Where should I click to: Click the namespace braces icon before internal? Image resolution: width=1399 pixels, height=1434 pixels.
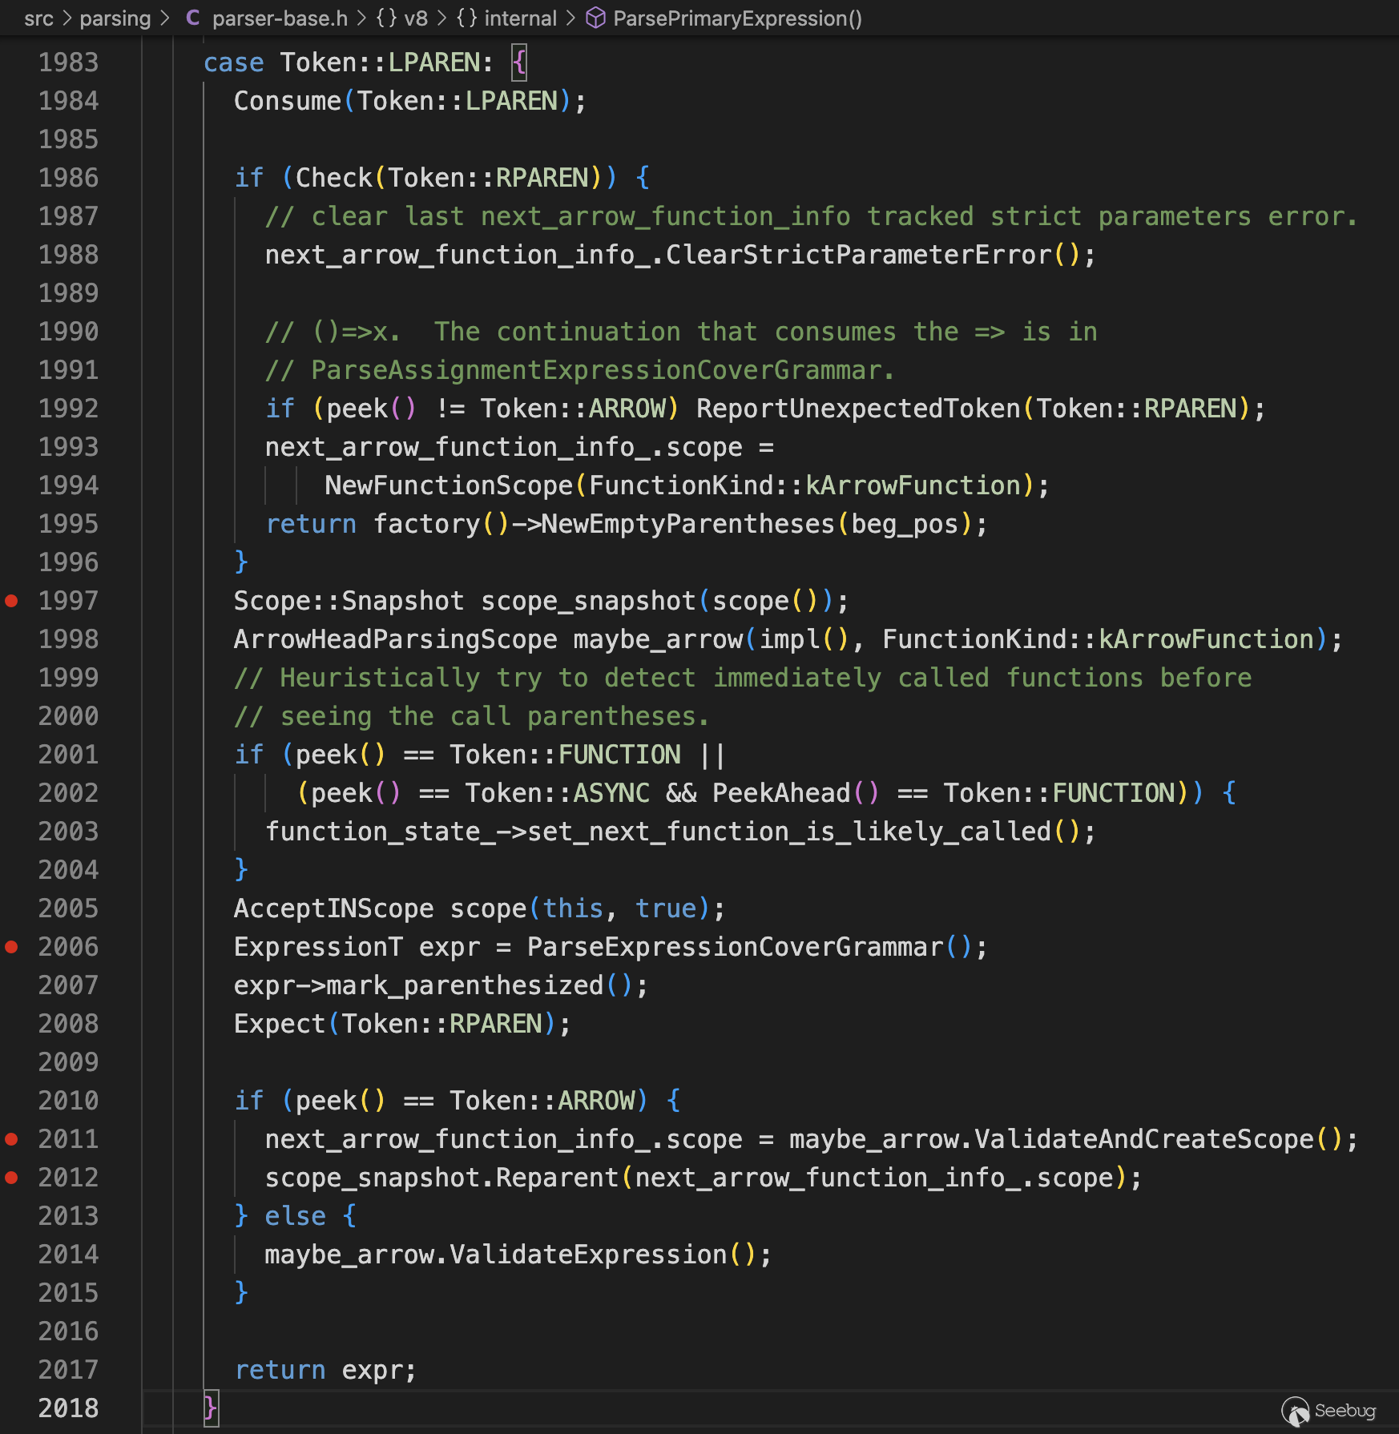[466, 18]
